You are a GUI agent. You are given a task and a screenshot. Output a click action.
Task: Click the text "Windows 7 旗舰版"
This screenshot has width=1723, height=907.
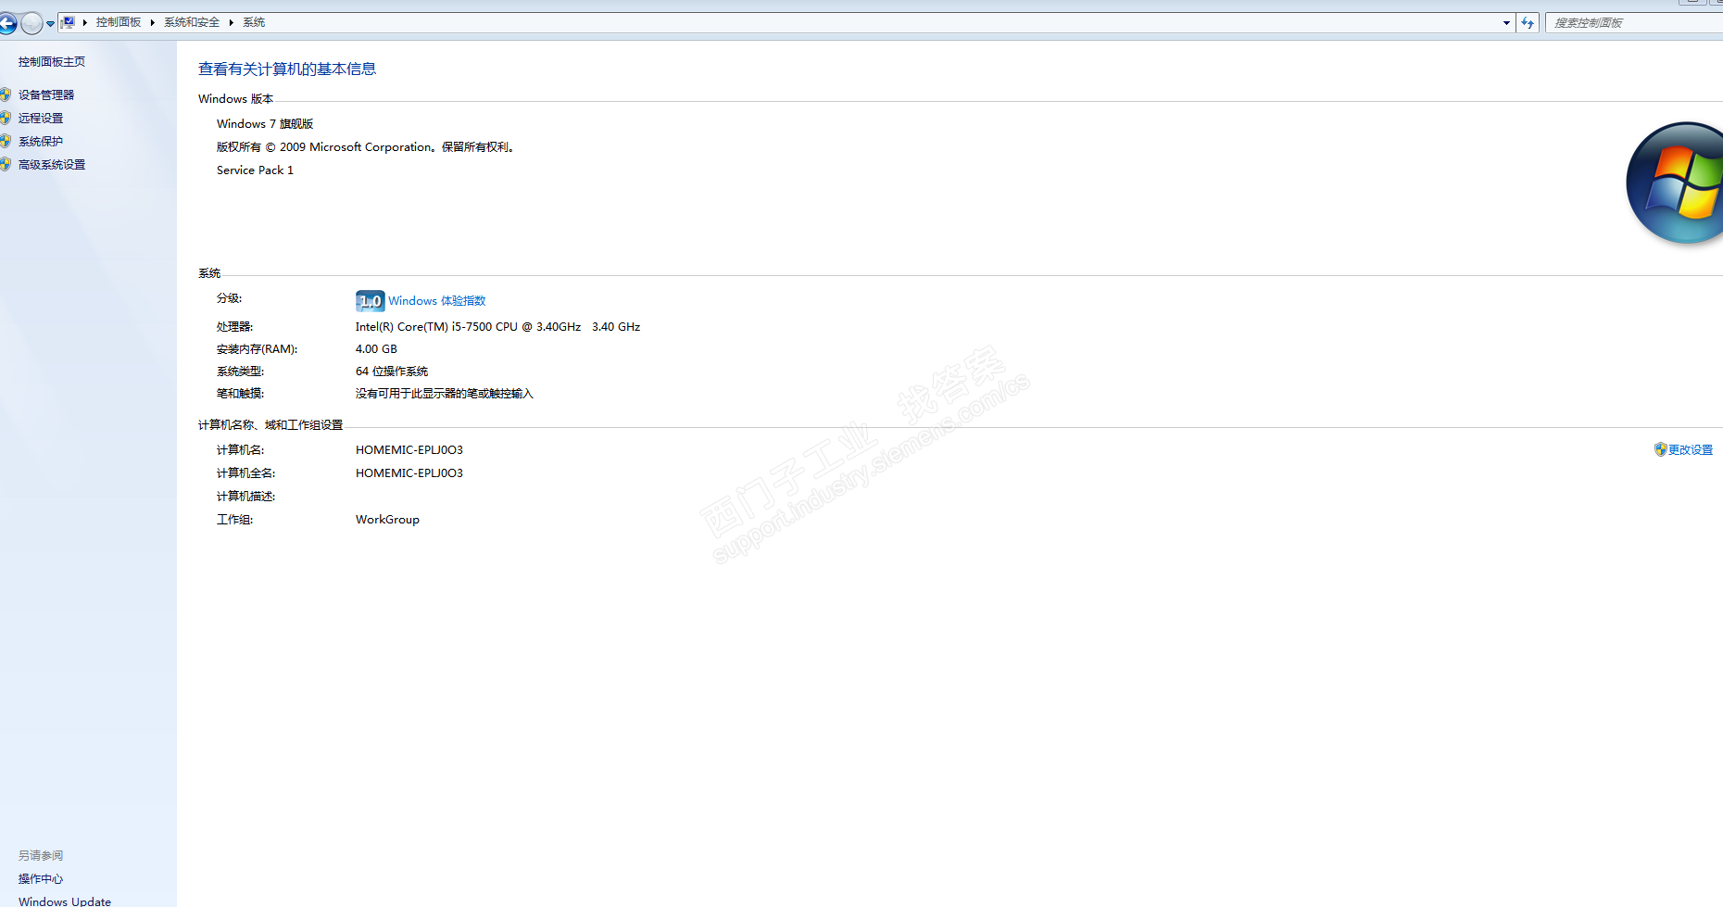pos(265,124)
